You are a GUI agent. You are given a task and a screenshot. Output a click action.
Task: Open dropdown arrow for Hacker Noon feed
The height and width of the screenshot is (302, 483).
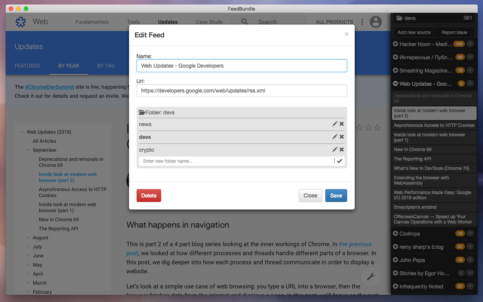coord(470,44)
